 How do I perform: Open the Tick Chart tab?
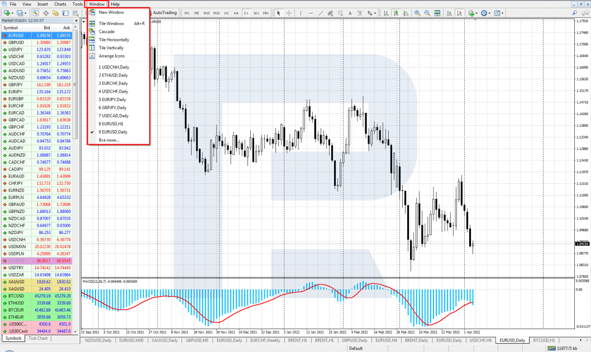click(x=38, y=338)
